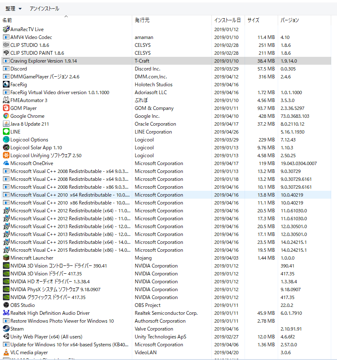Viewport: 337px width, 360px height.
Task: Click the FaceRig app icon
Action: 6,85
